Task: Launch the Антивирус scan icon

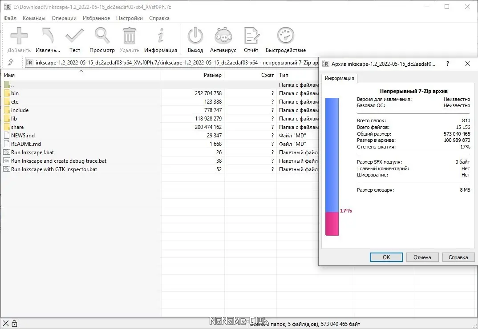Action: pyautogui.click(x=223, y=36)
